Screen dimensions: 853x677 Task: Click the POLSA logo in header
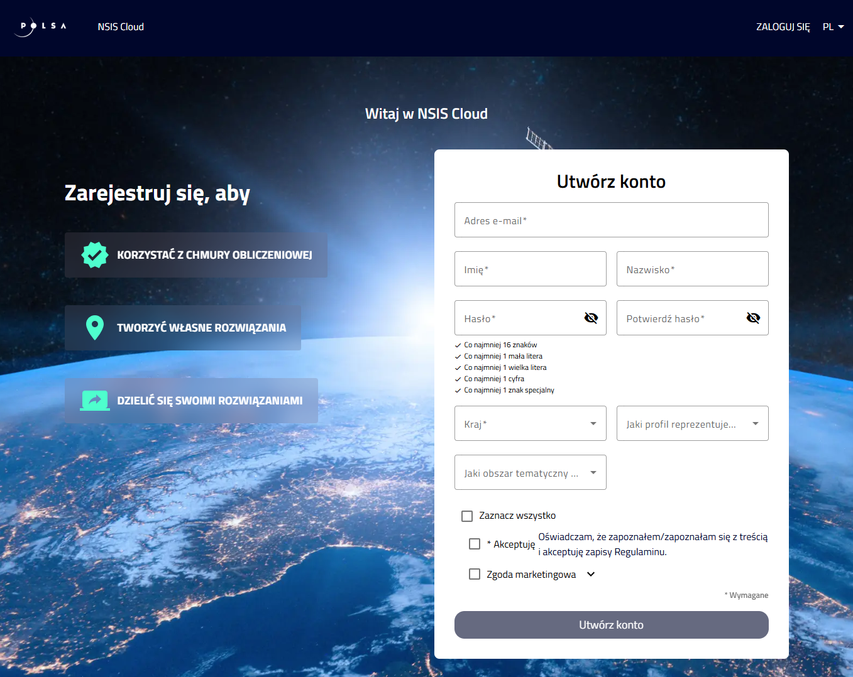click(40, 27)
